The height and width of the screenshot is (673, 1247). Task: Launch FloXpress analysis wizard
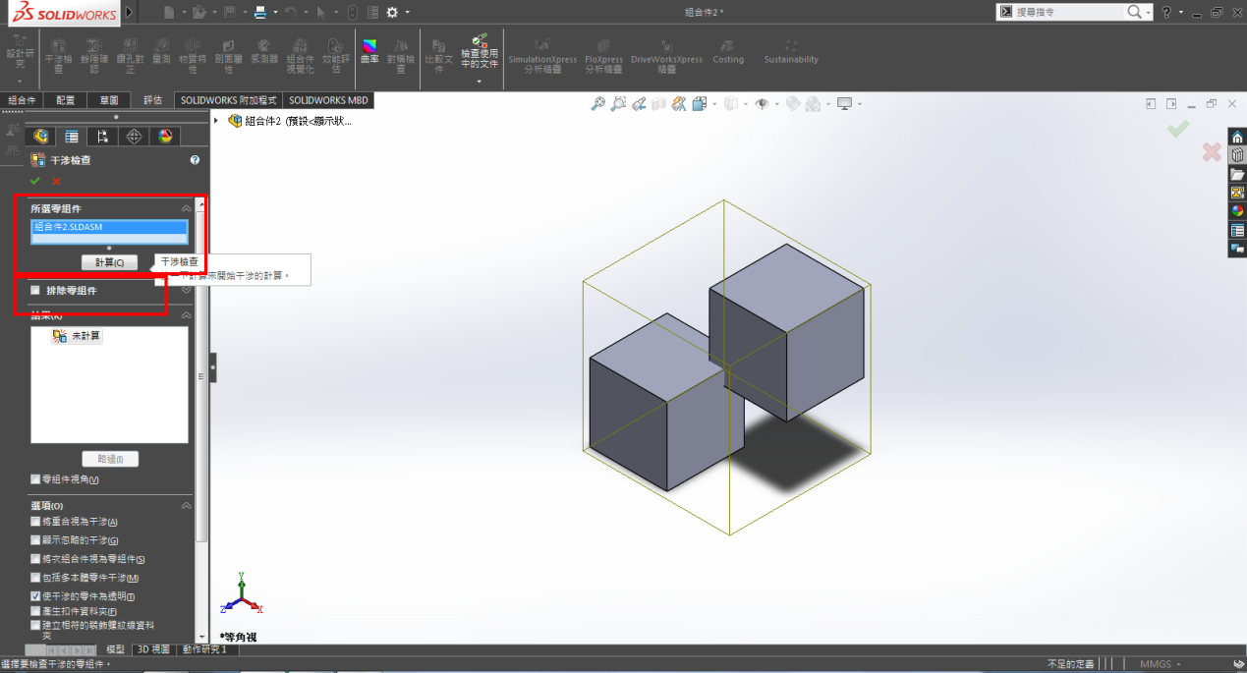tap(603, 57)
